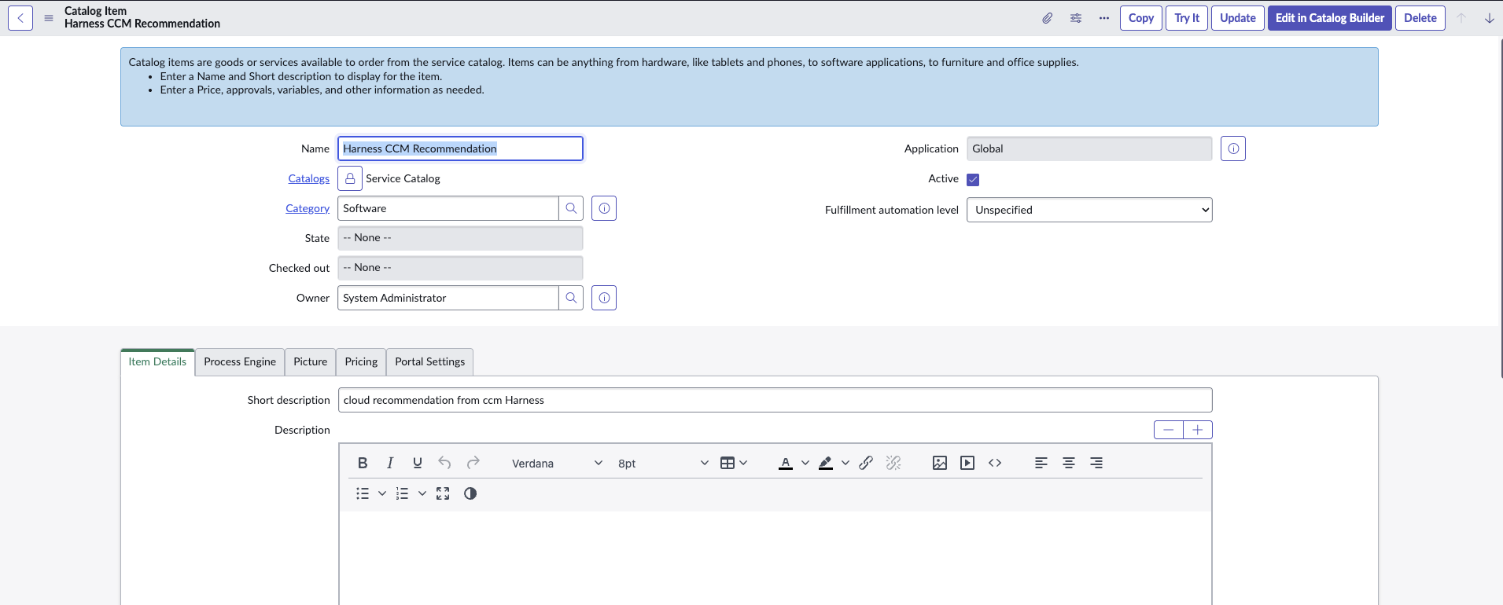Follow the Category label link
Image resolution: width=1503 pixels, height=605 pixels.
tap(308, 208)
